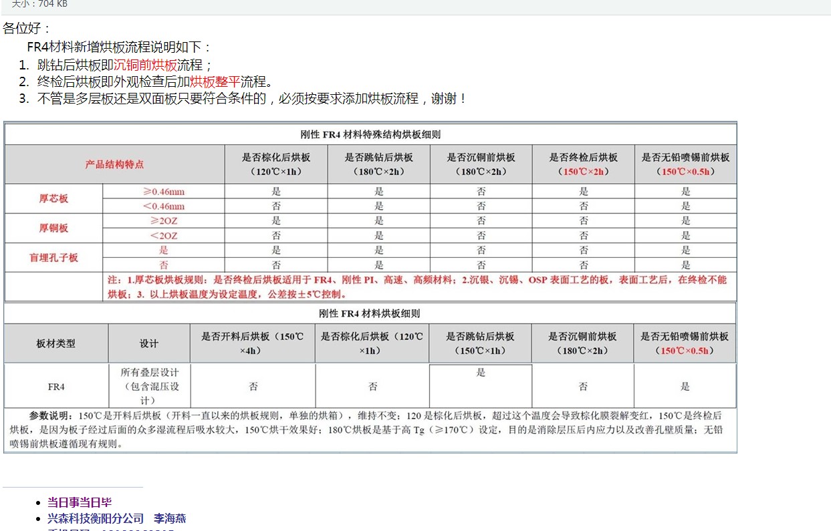Screen dimensions: 831x531
Task: Click header "是否棕化后烘板（120℃×1h）" in the special-structure table
Action: [276, 164]
